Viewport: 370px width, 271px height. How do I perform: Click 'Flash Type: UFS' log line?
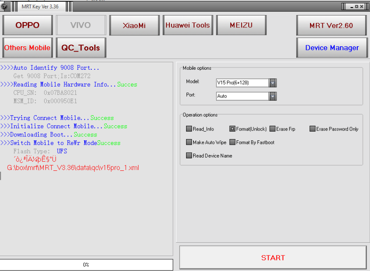coord(40,151)
